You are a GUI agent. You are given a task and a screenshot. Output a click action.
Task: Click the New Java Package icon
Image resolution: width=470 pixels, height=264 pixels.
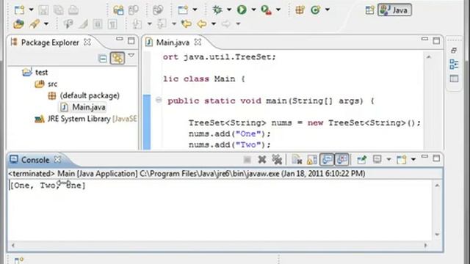pyautogui.click(x=300, y=10)
